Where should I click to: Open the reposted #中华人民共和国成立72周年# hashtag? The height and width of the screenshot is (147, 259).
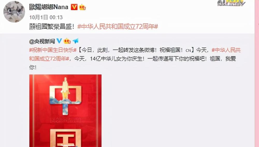pyautogui.click(x=135, y=55)
